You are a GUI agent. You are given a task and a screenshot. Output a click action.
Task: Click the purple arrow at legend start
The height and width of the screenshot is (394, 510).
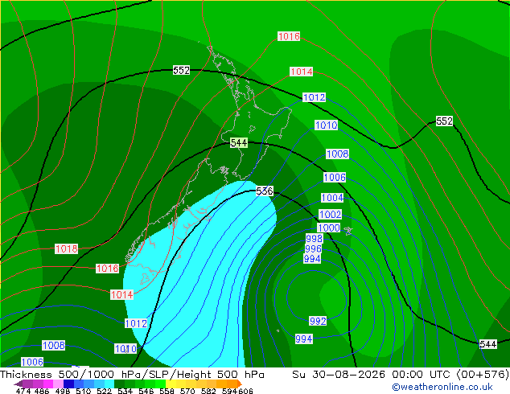coord(19,384)
